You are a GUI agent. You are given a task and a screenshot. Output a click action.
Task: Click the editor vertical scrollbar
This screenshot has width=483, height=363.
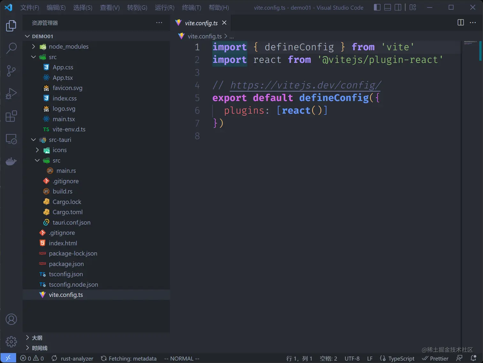[x=480, y=51]
